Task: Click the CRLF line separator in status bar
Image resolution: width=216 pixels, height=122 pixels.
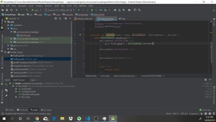Action: 175,114
